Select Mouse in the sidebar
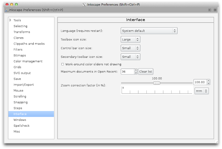This screenshot has width=222, height=149. [18, 91]
